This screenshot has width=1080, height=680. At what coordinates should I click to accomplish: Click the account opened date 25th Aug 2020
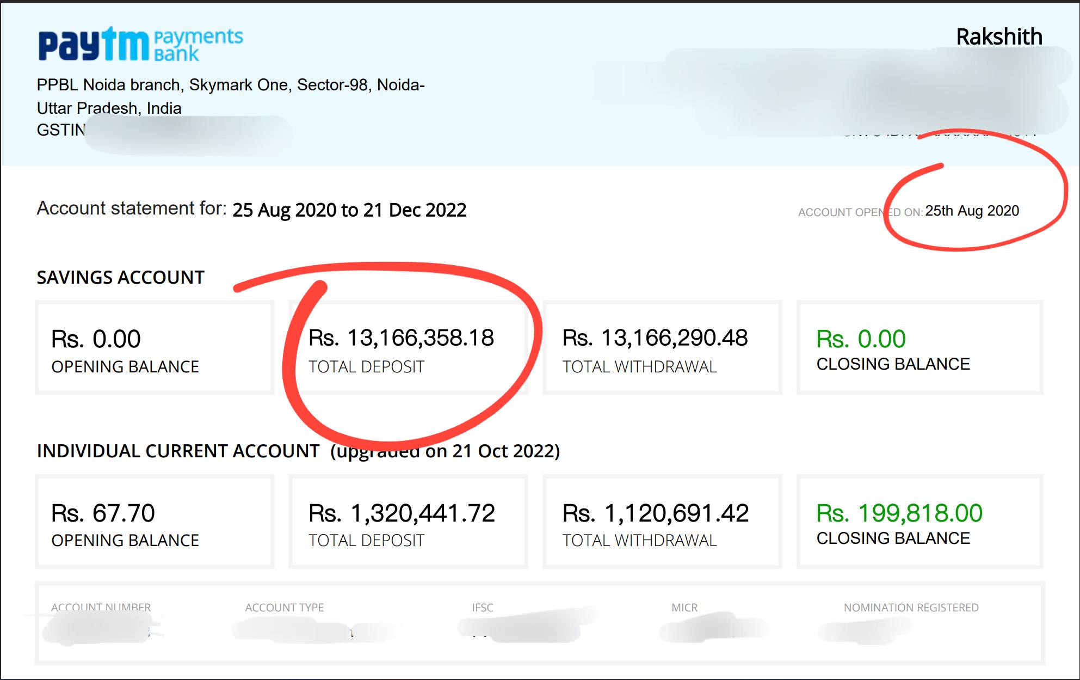coord(972,211)
